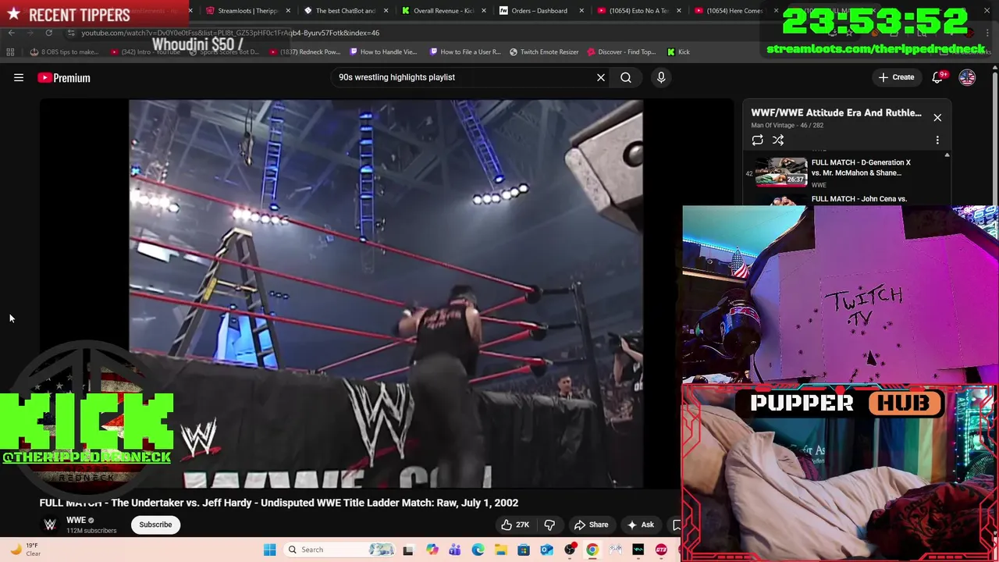Toggle shuffle playlist
This screenshot has height=562, width=999.
point(778,140)
